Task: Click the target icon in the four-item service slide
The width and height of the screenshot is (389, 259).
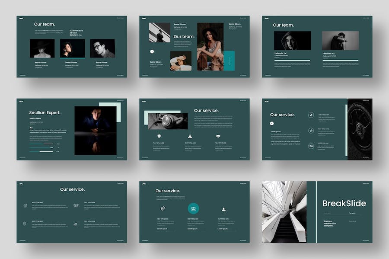Action: click(26, 206)
